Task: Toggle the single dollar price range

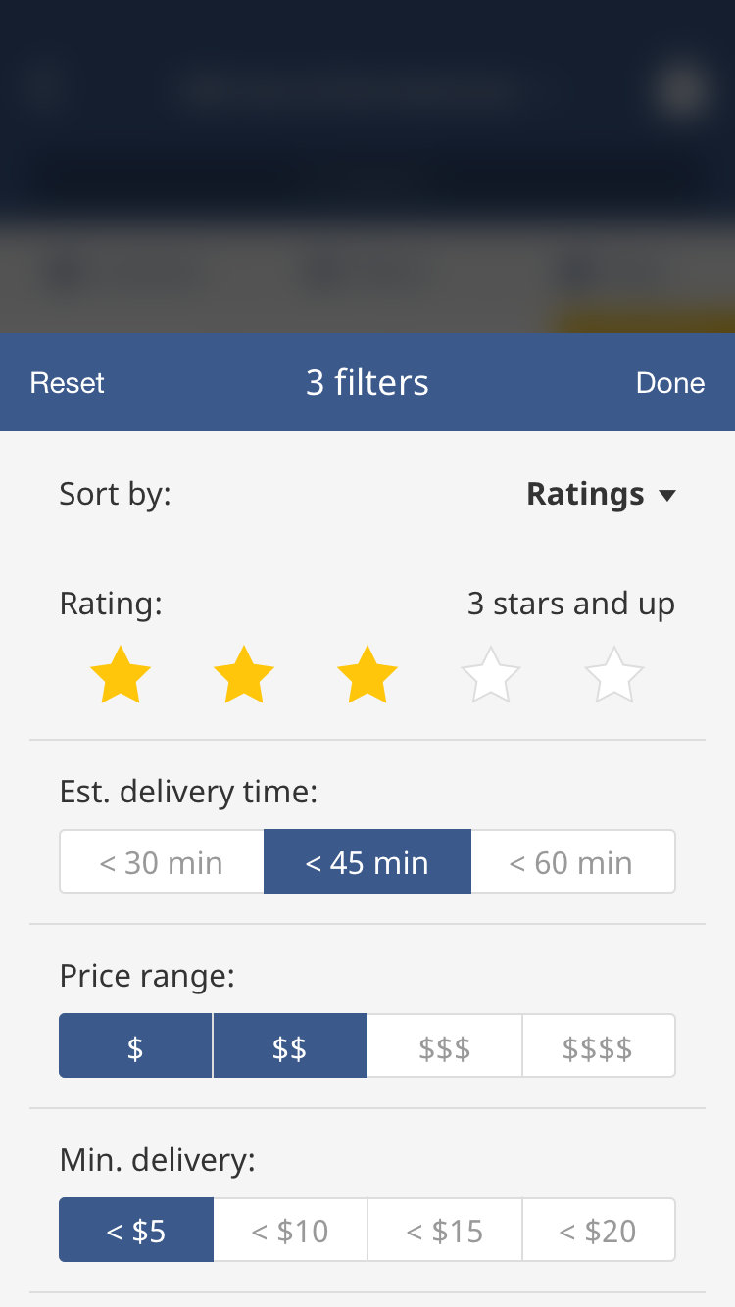Action: coord(135,1046)
